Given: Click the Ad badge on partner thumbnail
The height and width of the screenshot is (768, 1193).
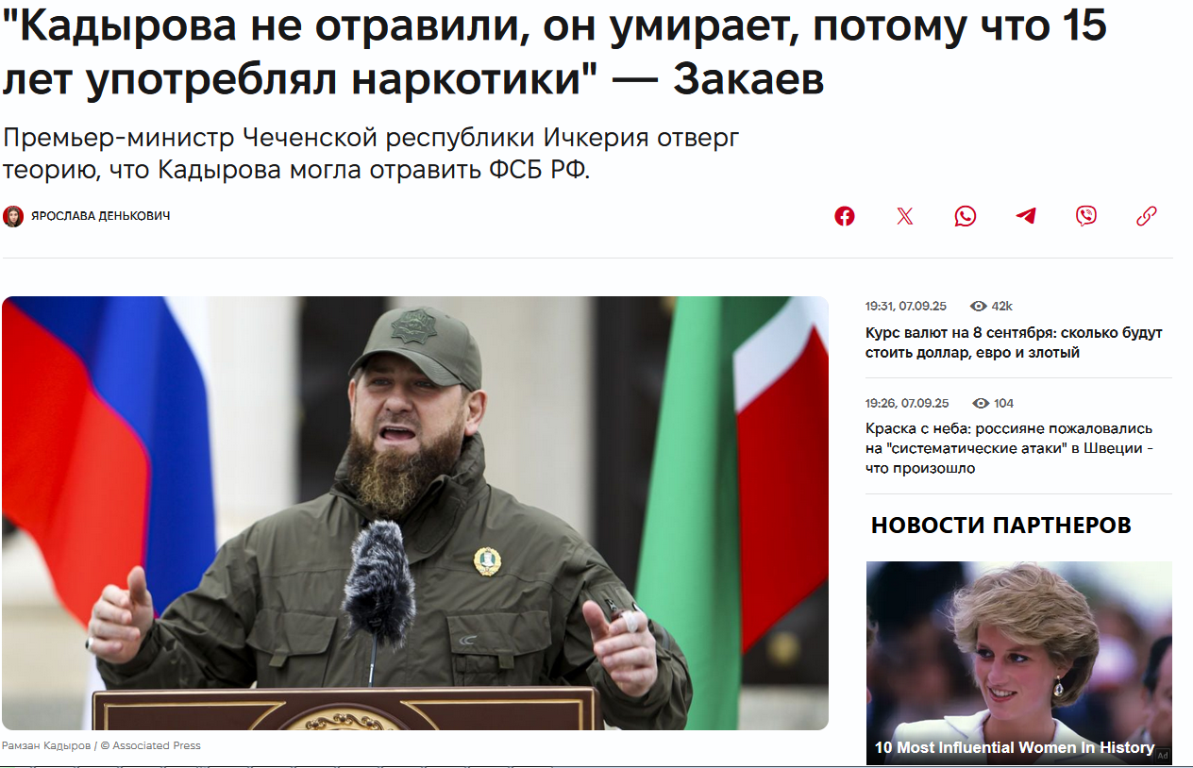Looking at the screenshot, I should click(1163, 755).
